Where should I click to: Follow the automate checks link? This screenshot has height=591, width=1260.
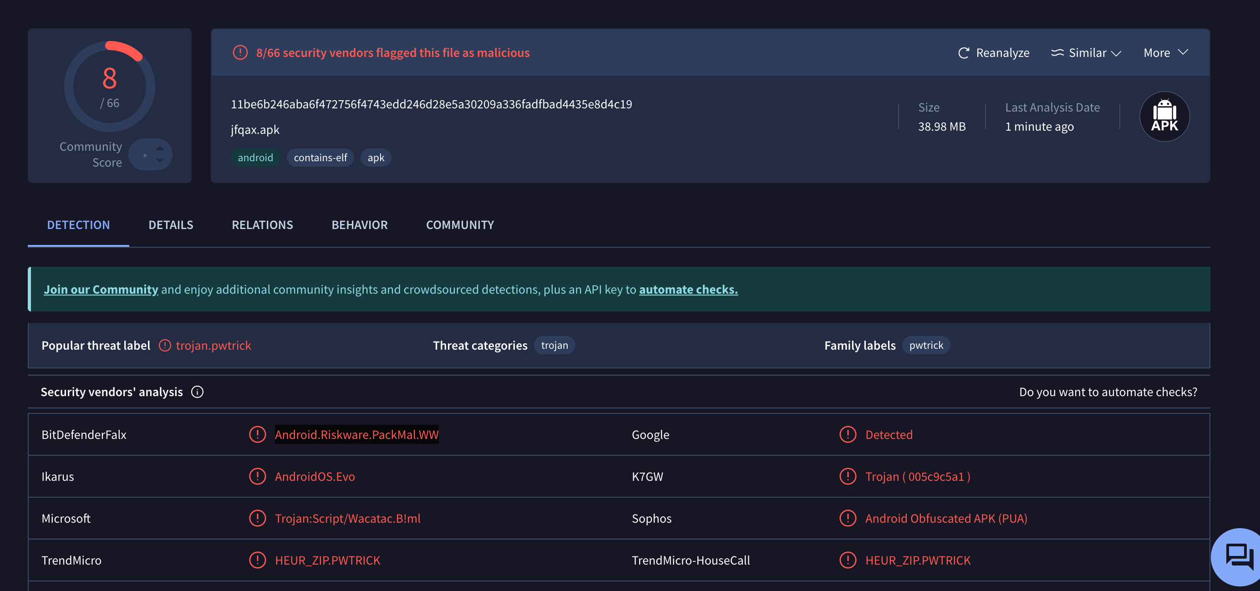(x=688, y=289)
